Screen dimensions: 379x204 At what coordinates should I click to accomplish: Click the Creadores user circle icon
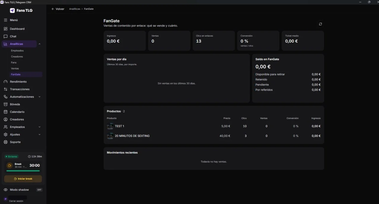6,119
